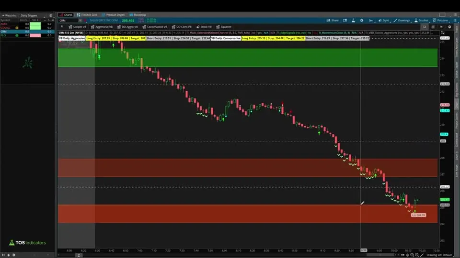Click the crosshair icon in chart footer
The width and height of the screenshot is (460, 258).
coord(407,255)
